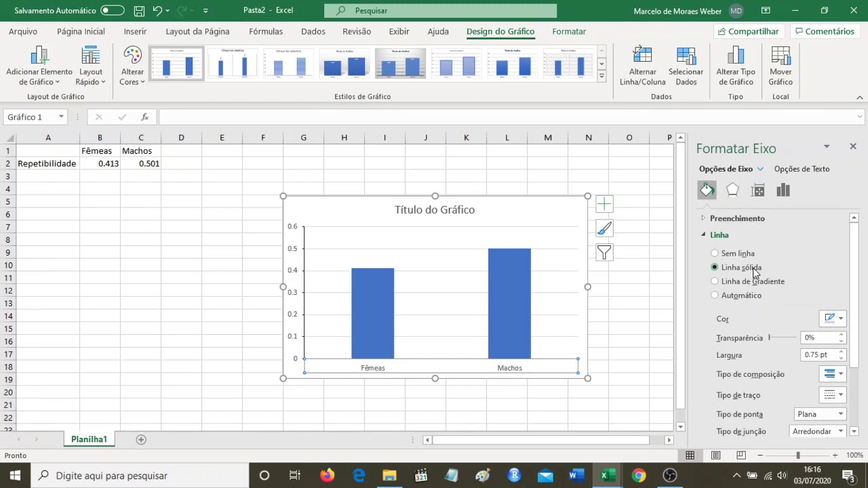
Task: Select Linha de Gradiente radio option
Action: 714,281
